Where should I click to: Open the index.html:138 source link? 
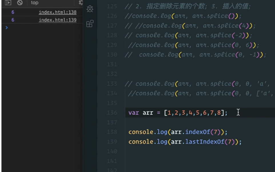(57, 12)
